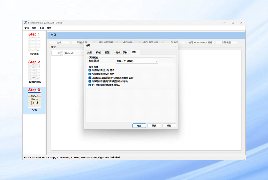Viewport: 268px width, 180px height.
Task: Decrease preview font size with the down arrow
Action: point(62,54)
